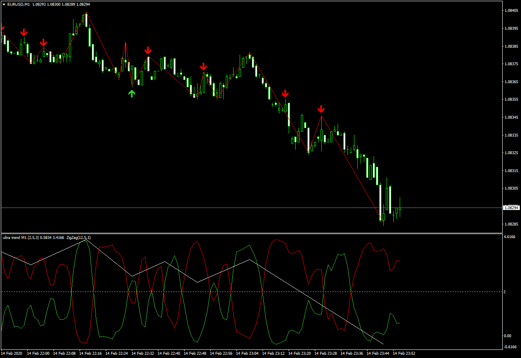521x358 pixels.
Task: Click the 1.08385 price axis label
Action: pyautogui.click(x=511, y=46)
